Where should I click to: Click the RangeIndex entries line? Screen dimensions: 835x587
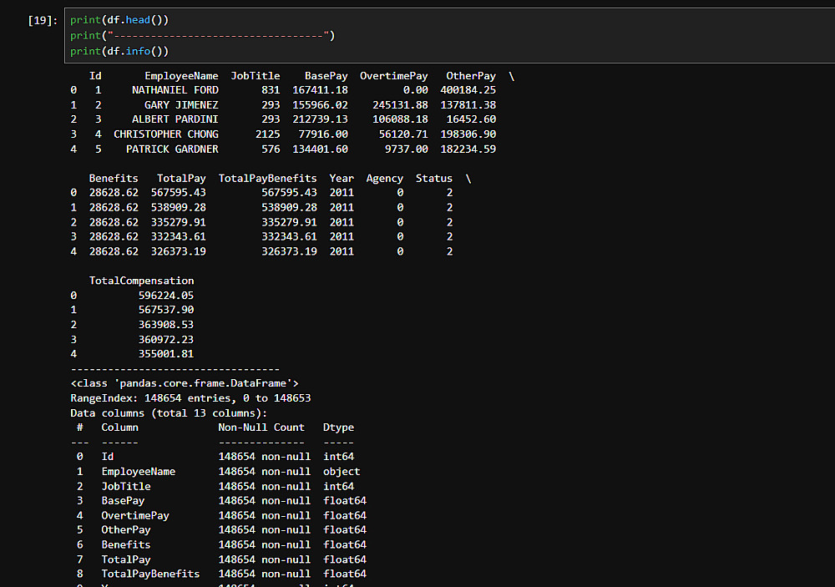(x=190, y=398)
